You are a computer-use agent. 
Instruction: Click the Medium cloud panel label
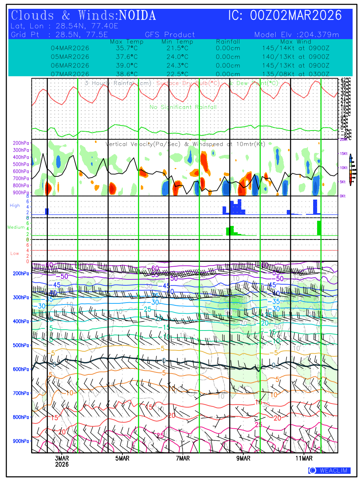coord(15,227)
